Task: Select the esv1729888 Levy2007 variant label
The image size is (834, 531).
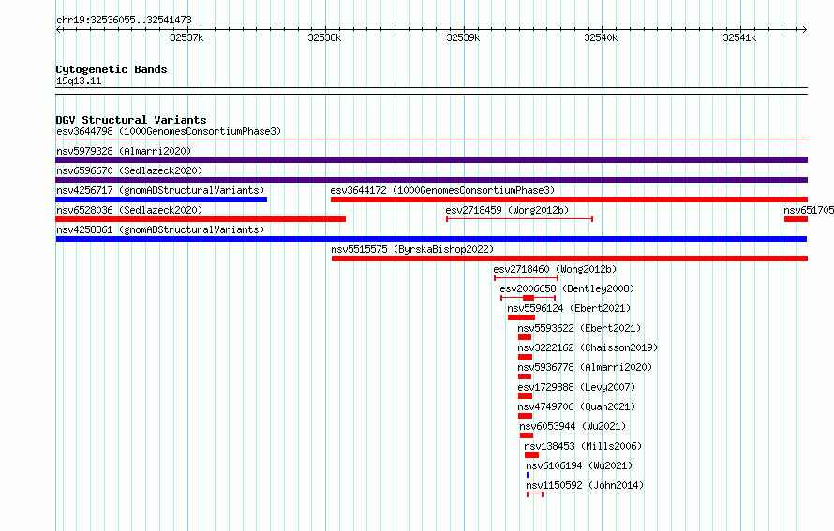Action: click(576, 387)
